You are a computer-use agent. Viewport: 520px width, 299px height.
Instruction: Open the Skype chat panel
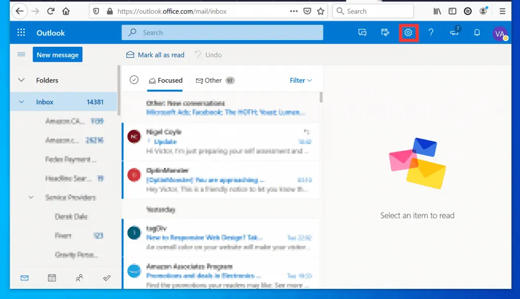[x=362, y=32]
